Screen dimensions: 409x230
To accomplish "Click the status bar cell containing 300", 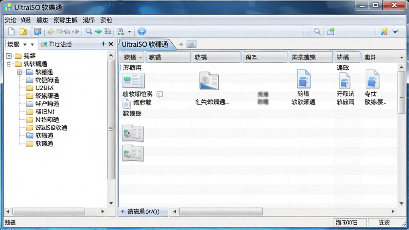I will (x=349, y=222).
